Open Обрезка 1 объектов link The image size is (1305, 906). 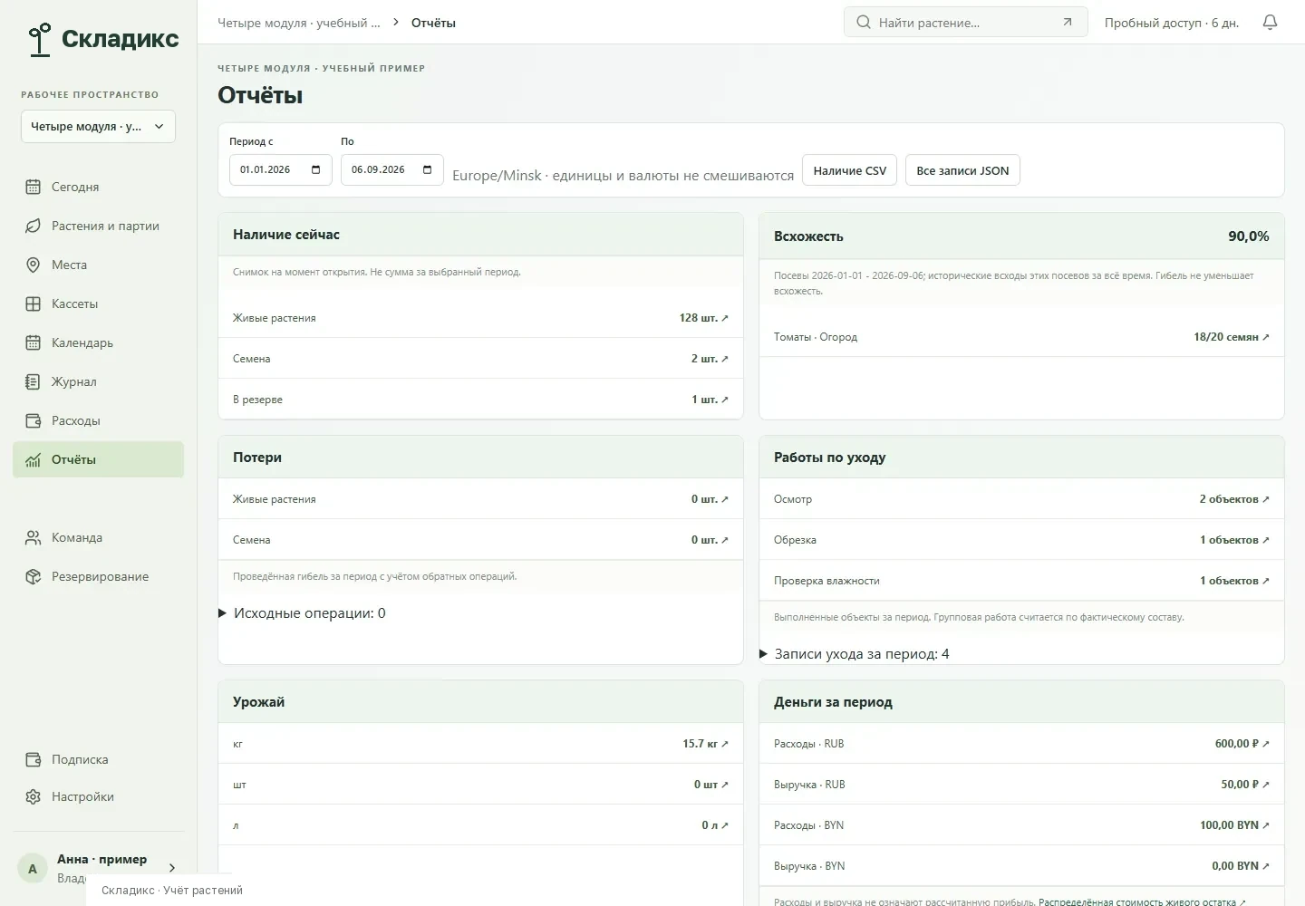click(1234, 540)
